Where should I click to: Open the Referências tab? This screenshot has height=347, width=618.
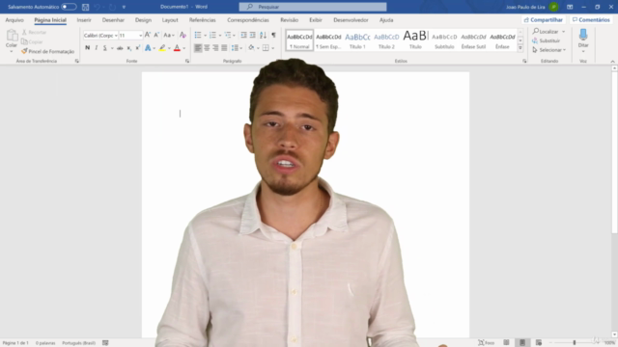(x=202, y=20)
